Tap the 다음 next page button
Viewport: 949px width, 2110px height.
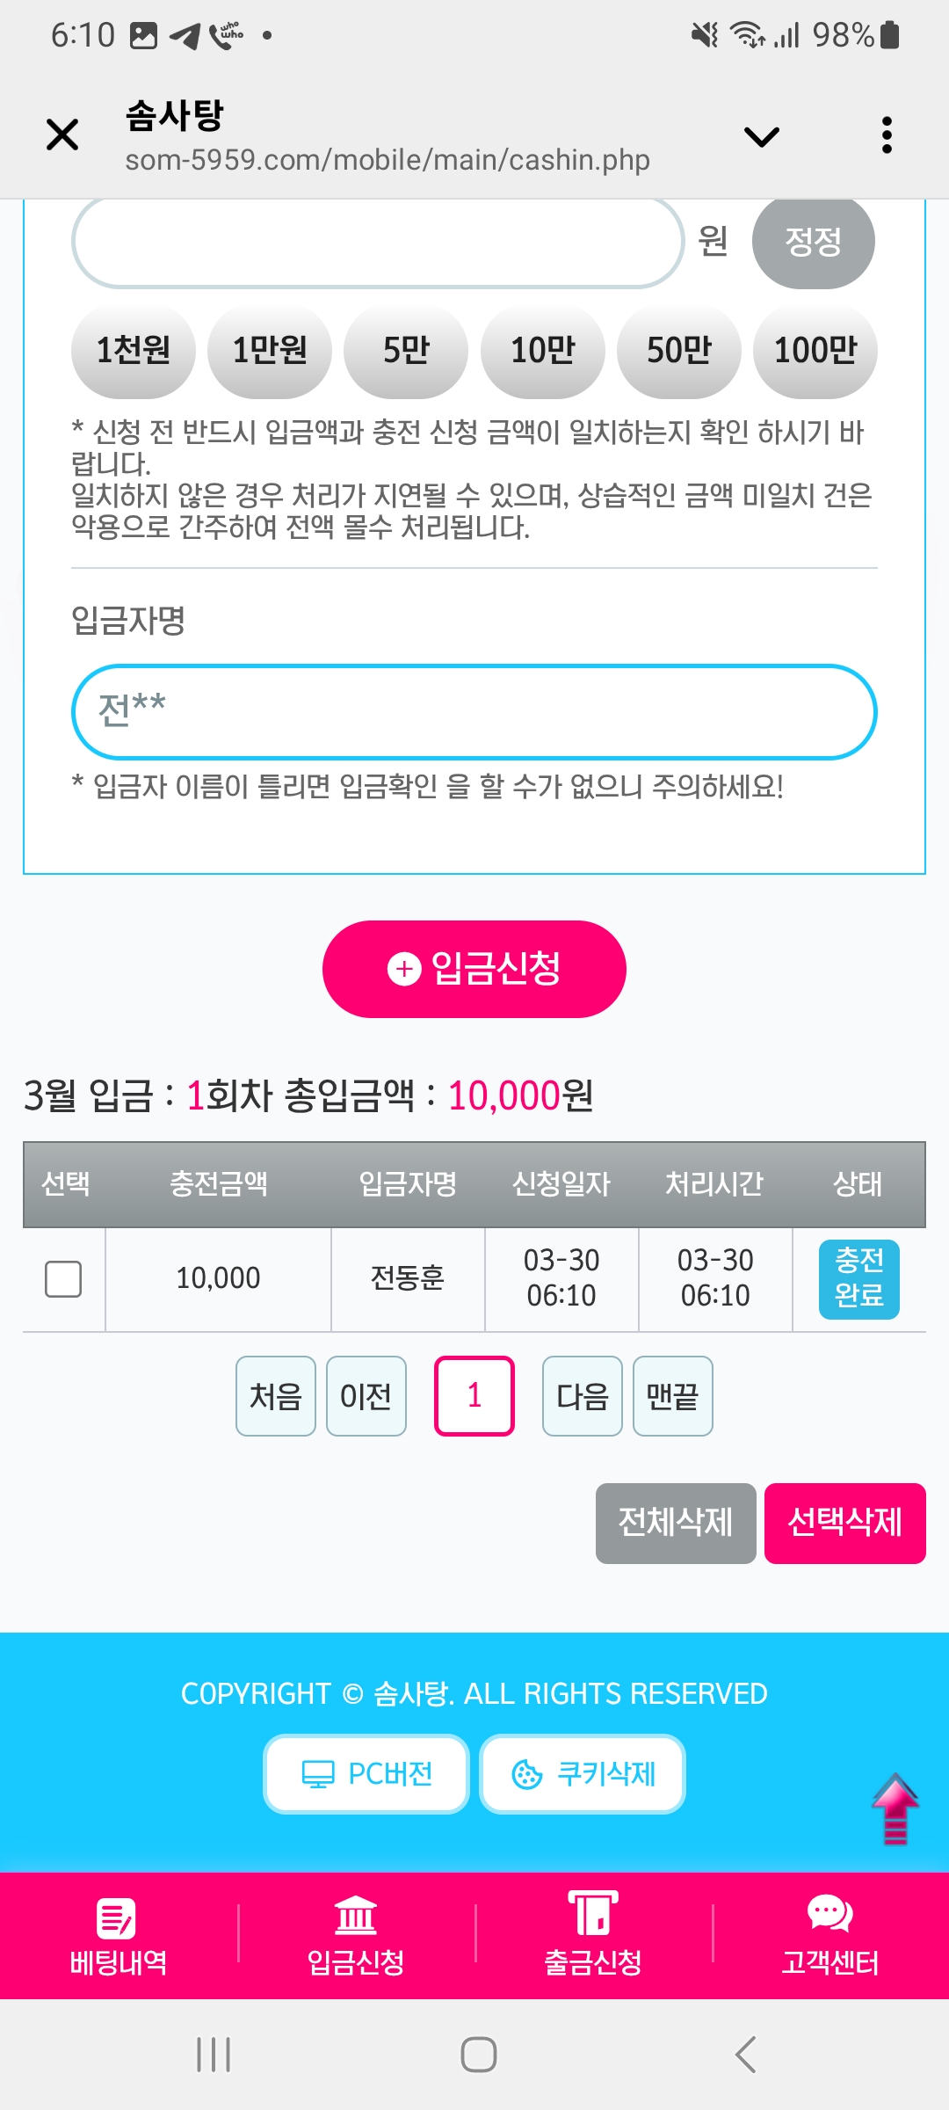[x=583, y=1396]
